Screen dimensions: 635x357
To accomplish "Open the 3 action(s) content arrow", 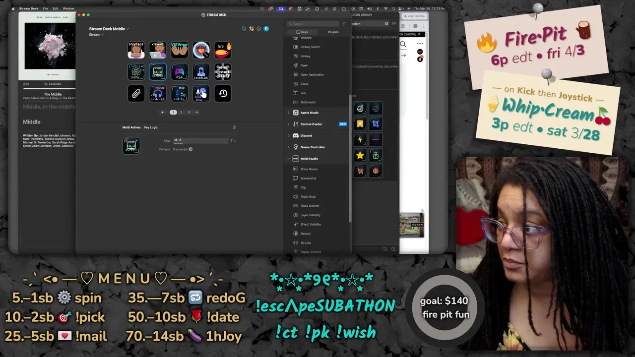I will point(190,149).
